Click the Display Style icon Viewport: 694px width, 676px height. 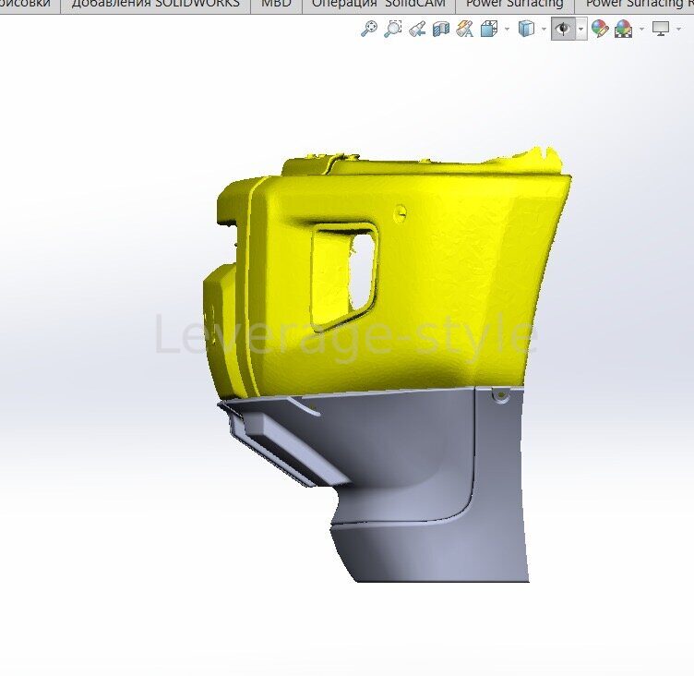pyautogui.click(x=526, y=29)
